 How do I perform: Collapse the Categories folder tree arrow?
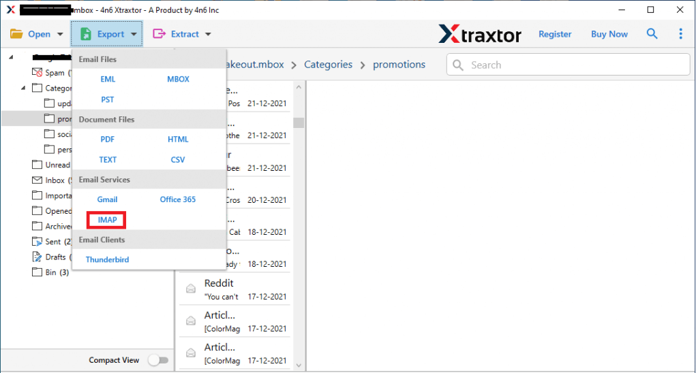coord(23,88)
